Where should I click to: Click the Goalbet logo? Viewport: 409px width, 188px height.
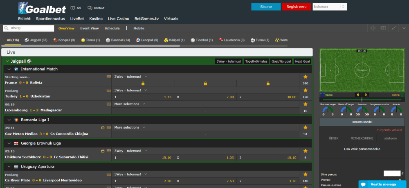pos(42,8)
